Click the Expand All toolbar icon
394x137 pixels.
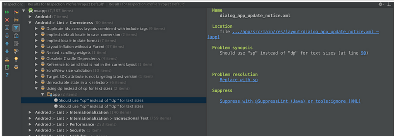[7, 28]
